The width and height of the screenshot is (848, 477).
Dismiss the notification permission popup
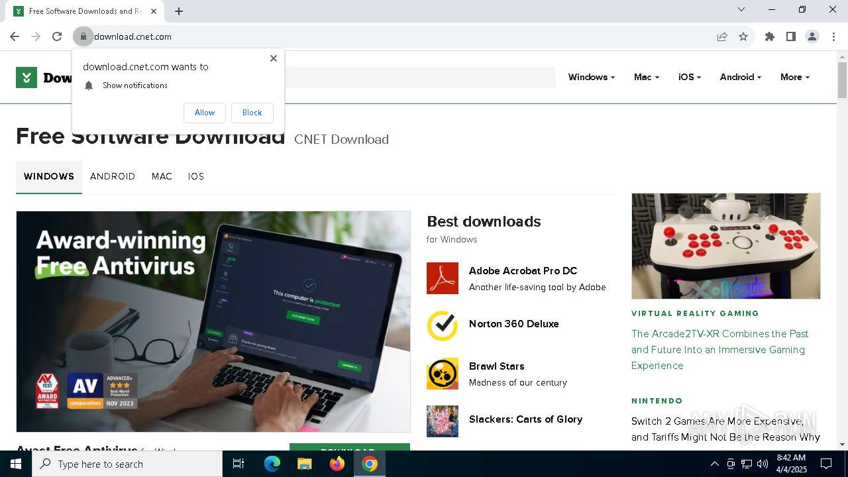click(274, 58)
